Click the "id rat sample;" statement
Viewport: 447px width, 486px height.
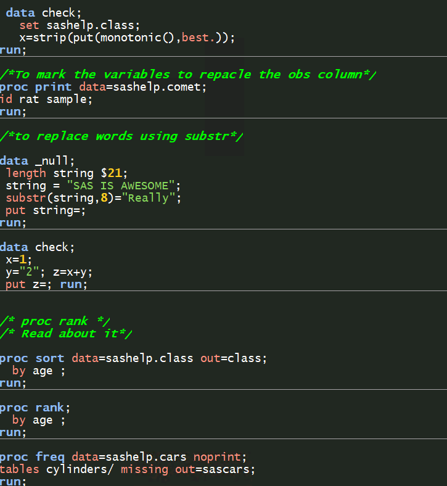pos(46,99)
